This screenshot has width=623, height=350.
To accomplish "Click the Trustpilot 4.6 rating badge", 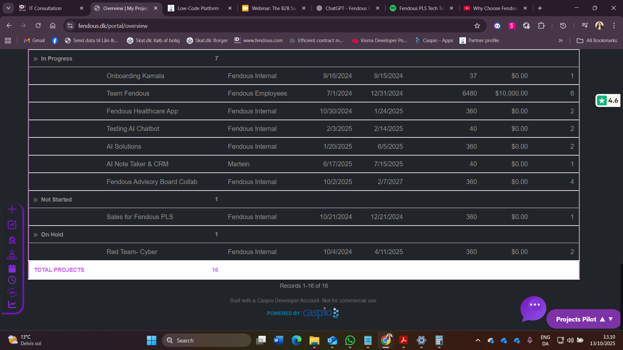I will pyautogui.click(x=608, y=100).
